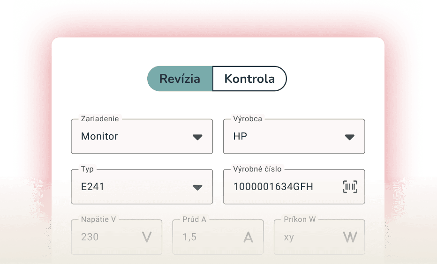Click the 230 value in Napätie V
The width and height of the screenshot is (437, 264).
click(90, 237)
